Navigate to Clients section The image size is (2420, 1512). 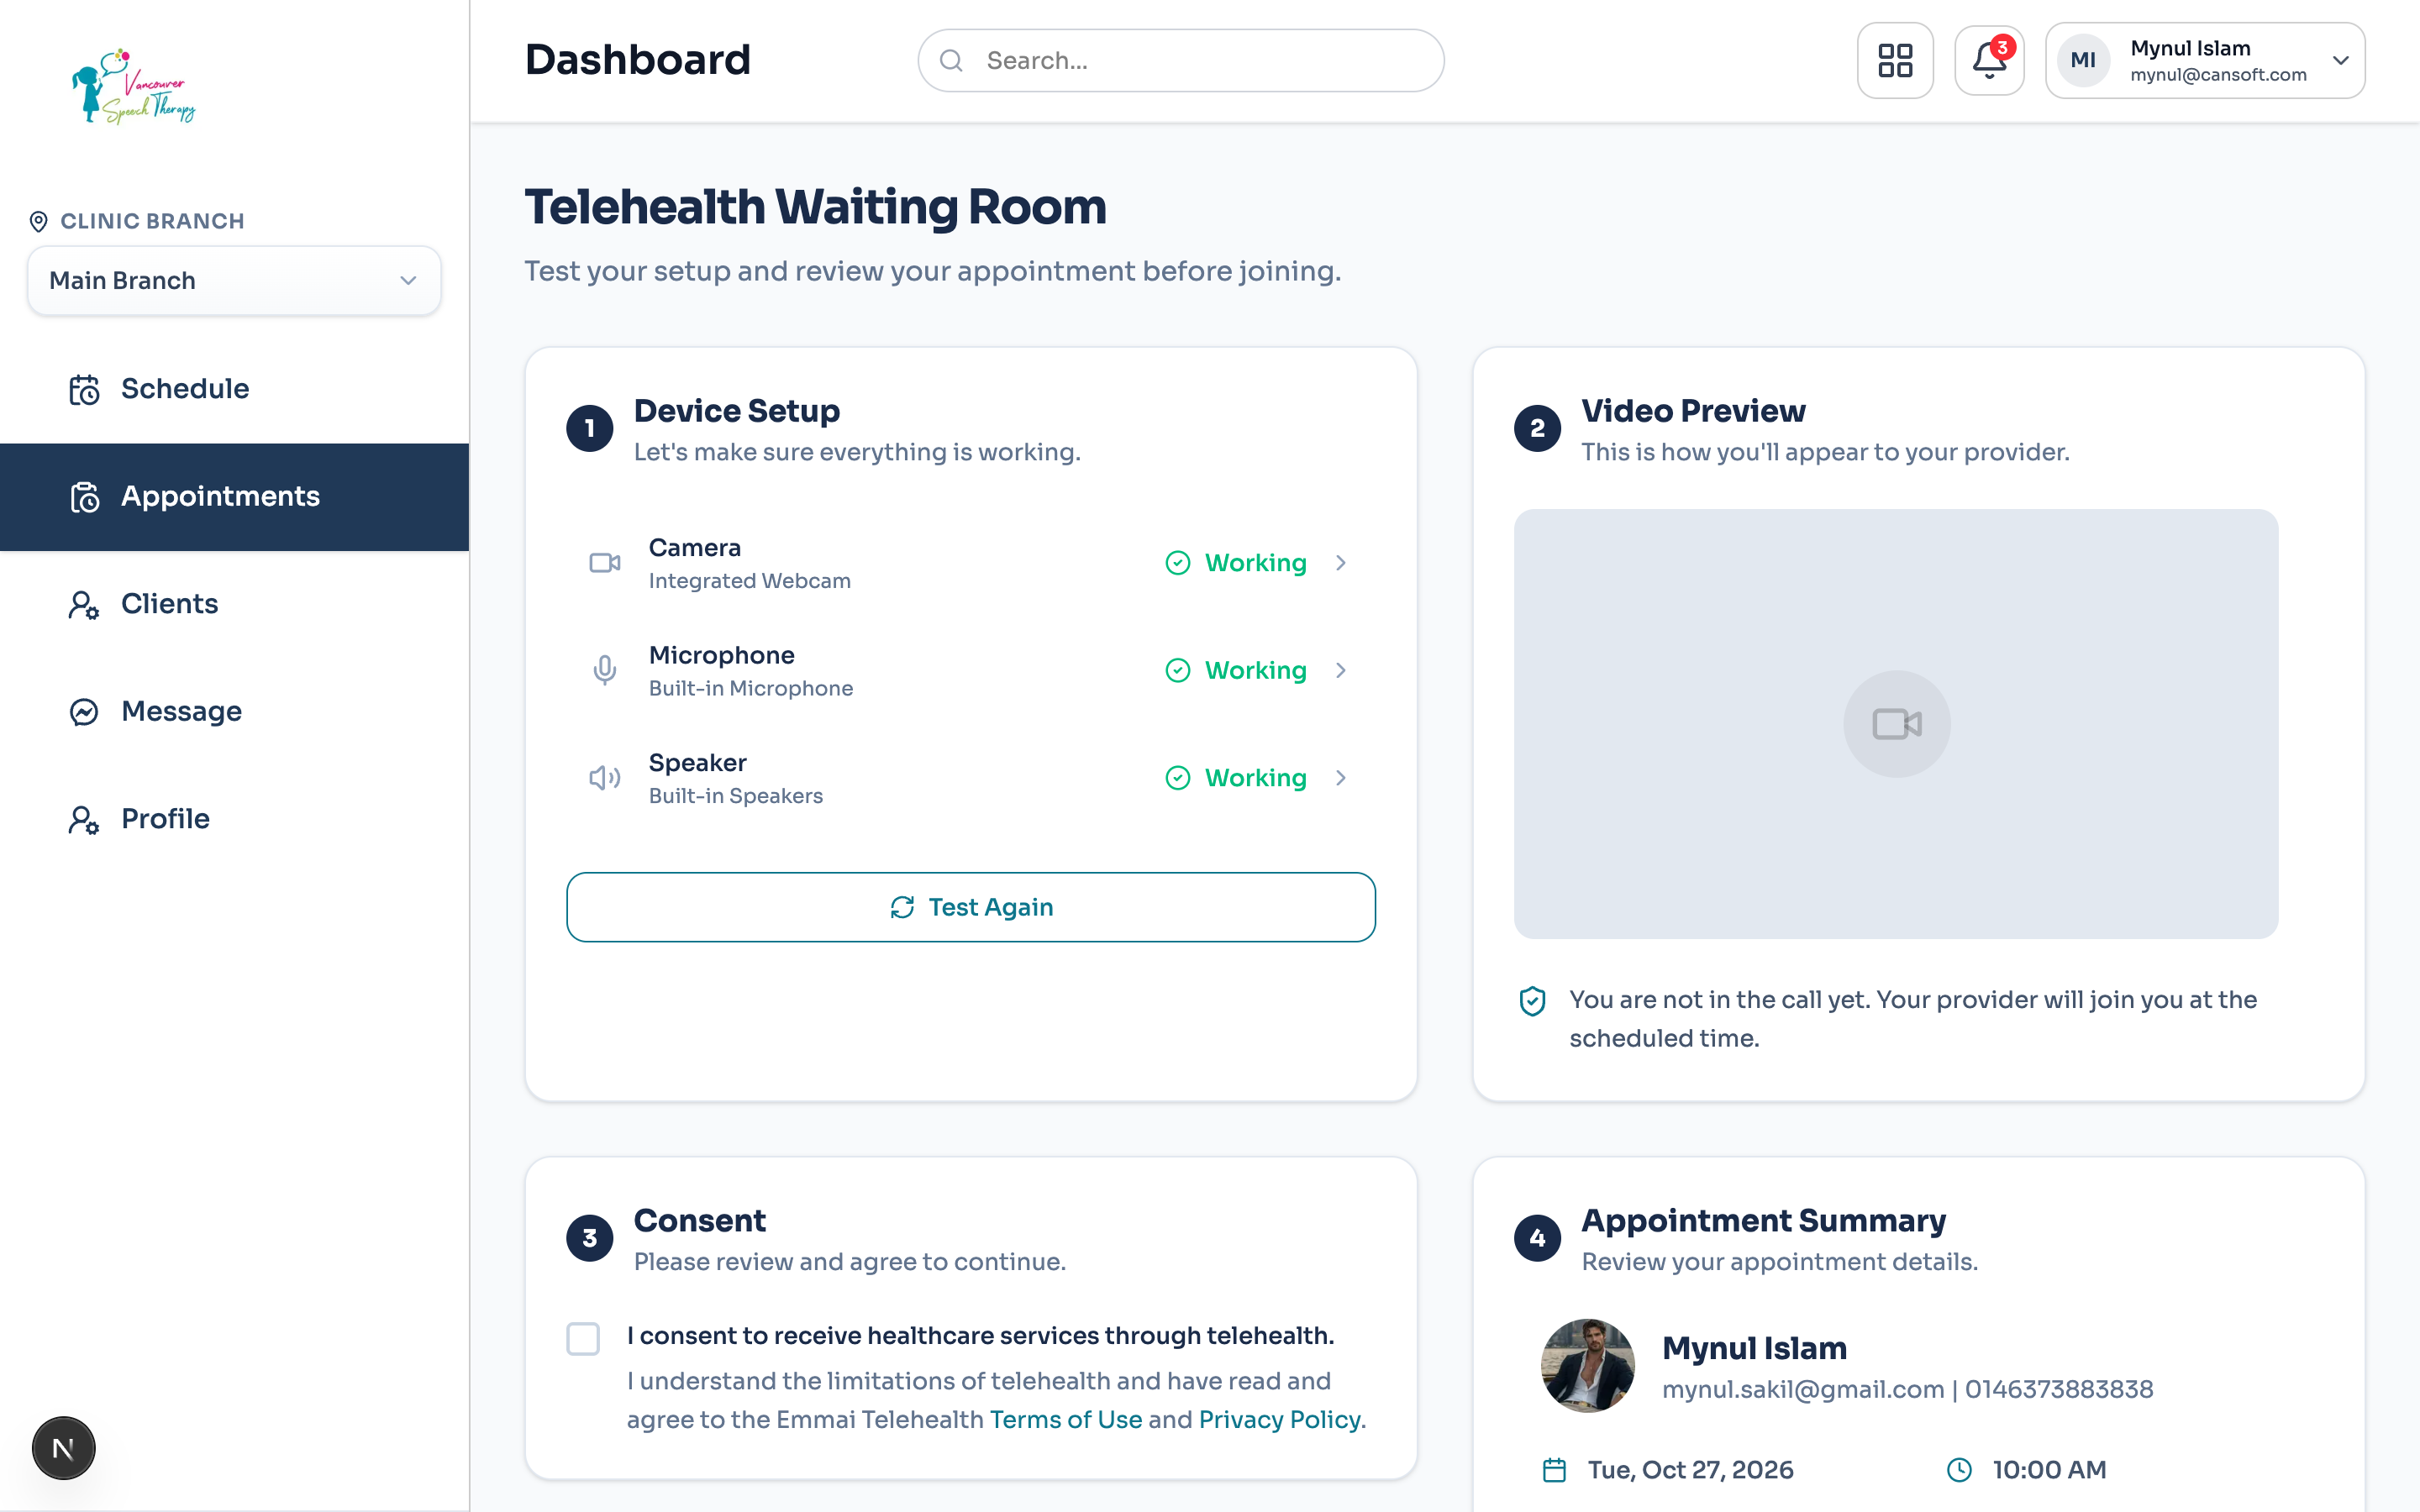click(x=234, y=604)
